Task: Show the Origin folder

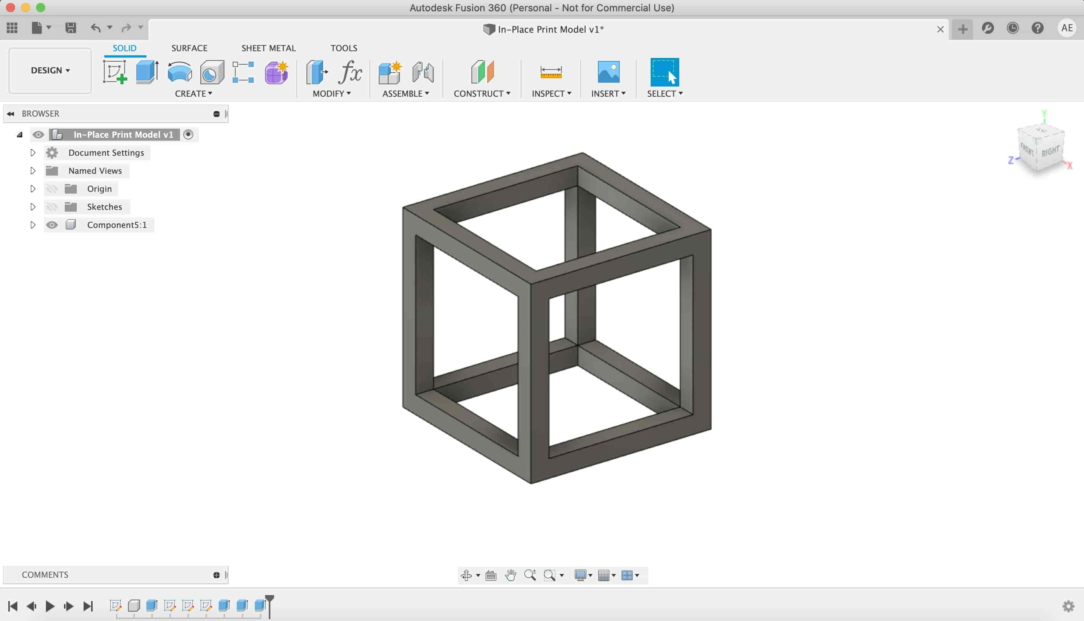Action: (52, 188)
